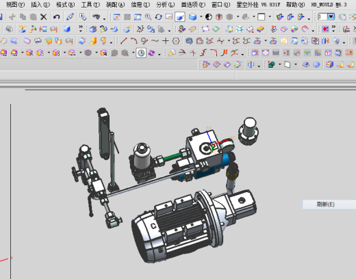Click the black X delete icon
Image resolution: width=356 pixels, height=279 pixels.
tap(43, 17)
